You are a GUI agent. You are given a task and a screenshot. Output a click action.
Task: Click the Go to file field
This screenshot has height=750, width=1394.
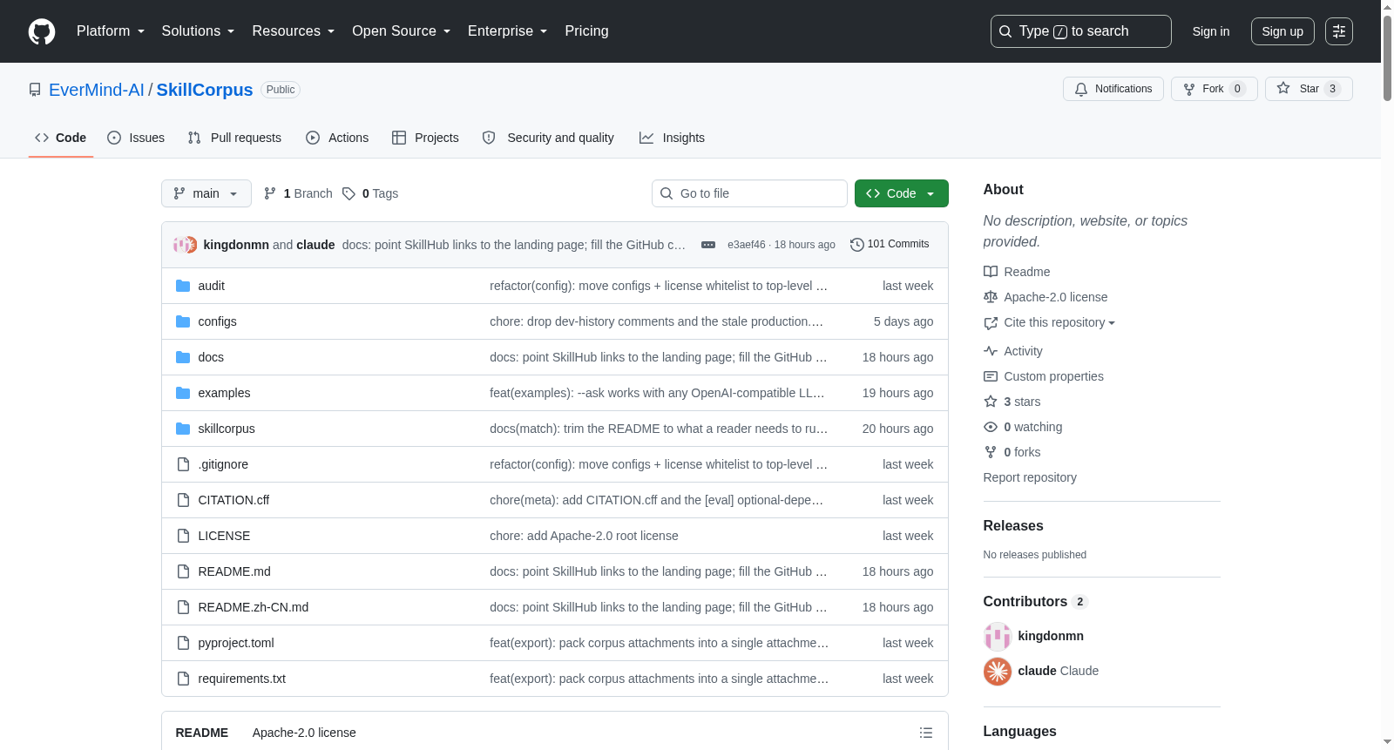749,193
